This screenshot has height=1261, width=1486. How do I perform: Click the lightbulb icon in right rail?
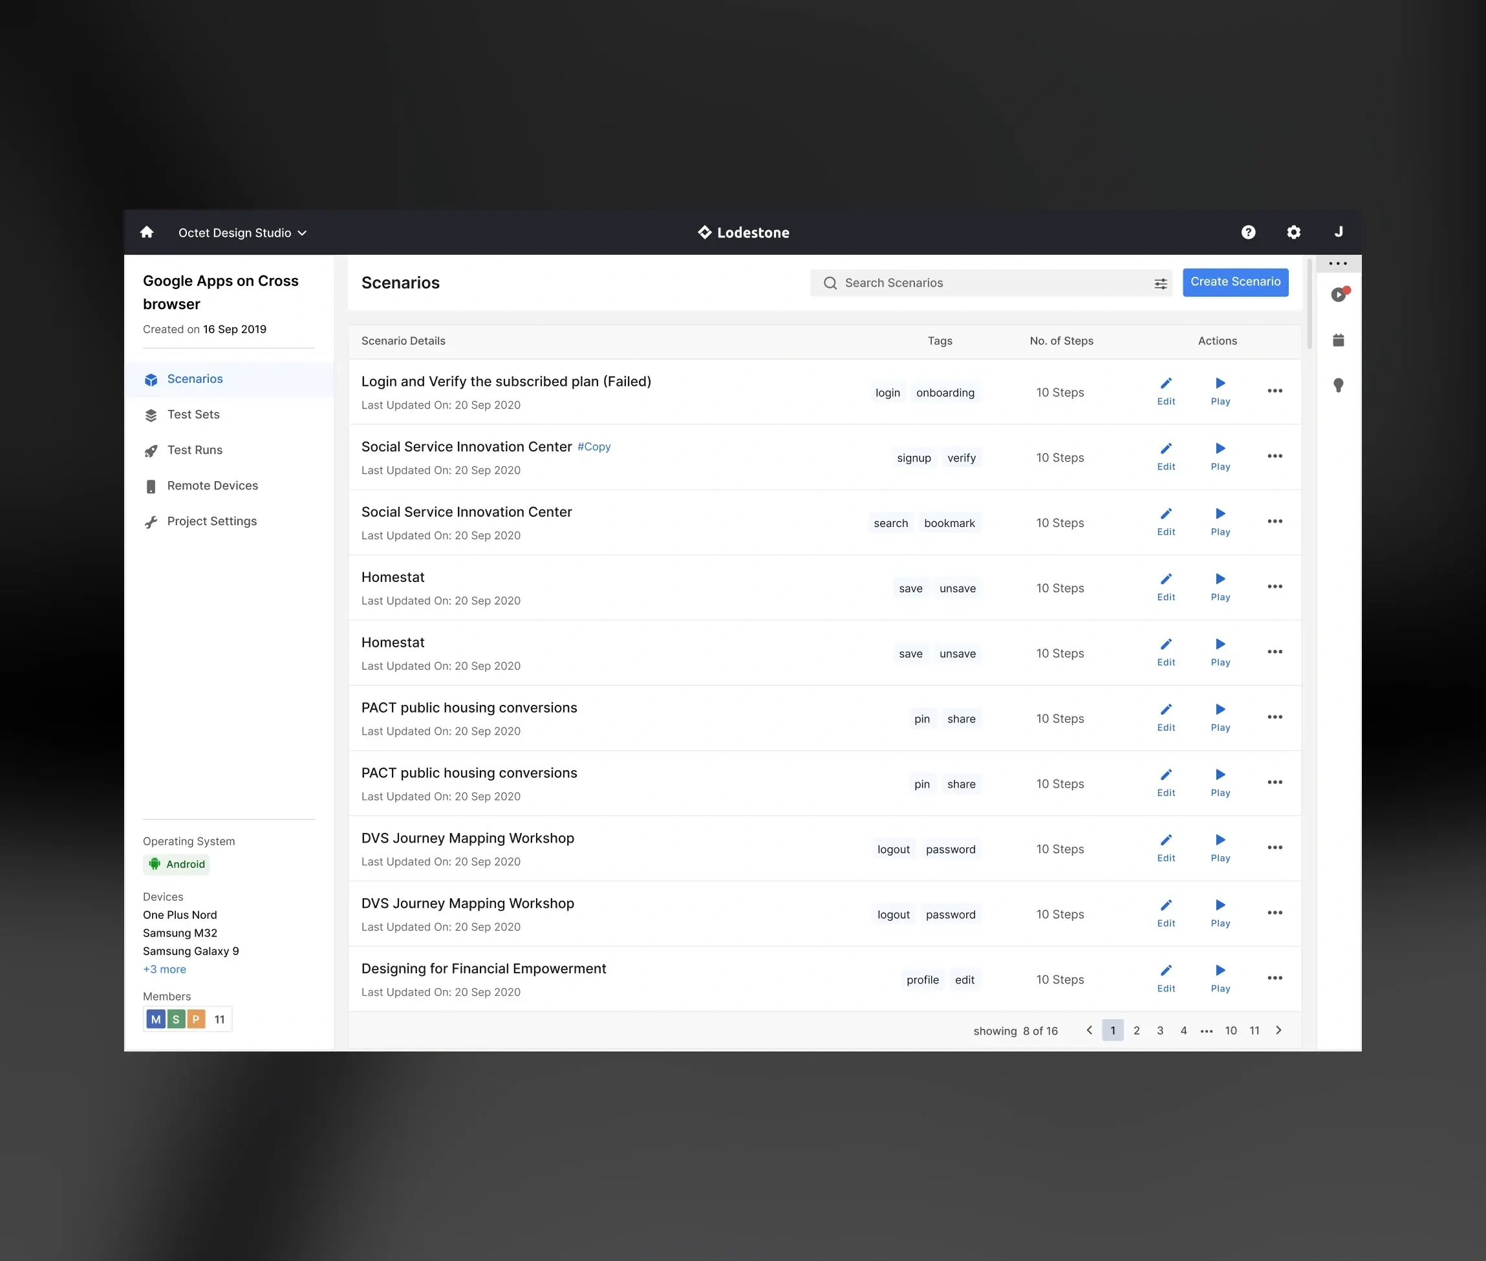[x=1338, y=385]
